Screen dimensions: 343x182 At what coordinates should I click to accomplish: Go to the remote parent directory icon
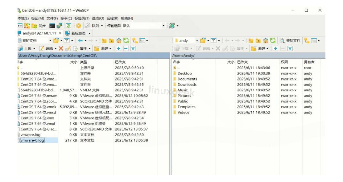251,40
